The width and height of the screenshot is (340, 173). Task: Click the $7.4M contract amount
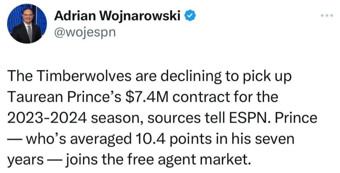point(146,97)
